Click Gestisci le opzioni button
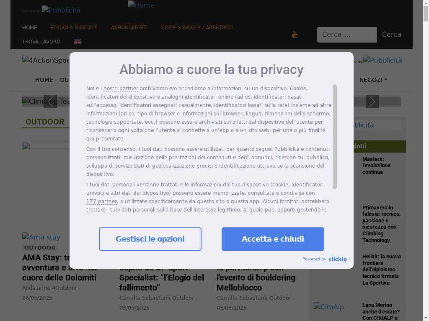Image resolution: width=429 pixels, height=321 pixels. (150, 239)
